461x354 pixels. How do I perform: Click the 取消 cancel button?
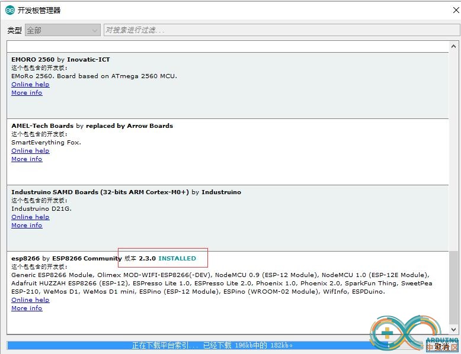coord(442,346)
